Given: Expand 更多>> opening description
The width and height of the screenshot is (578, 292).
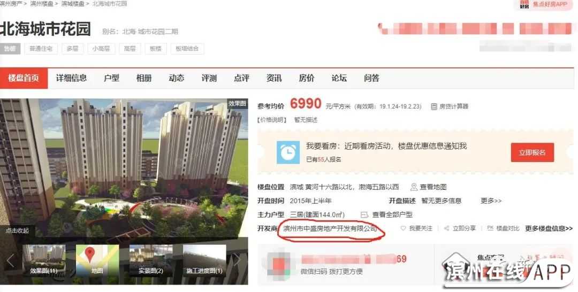Looking at the screenshot, I should [x=491, y=201].
